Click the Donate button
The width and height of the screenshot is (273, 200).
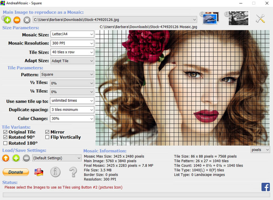[16, 172]
